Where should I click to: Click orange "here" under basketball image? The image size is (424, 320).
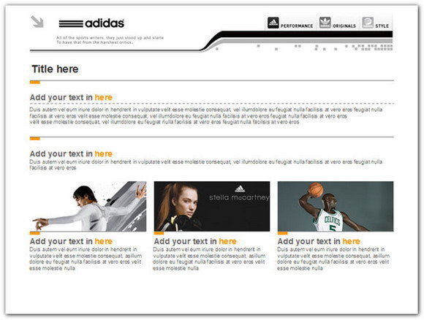pos(351,241)
